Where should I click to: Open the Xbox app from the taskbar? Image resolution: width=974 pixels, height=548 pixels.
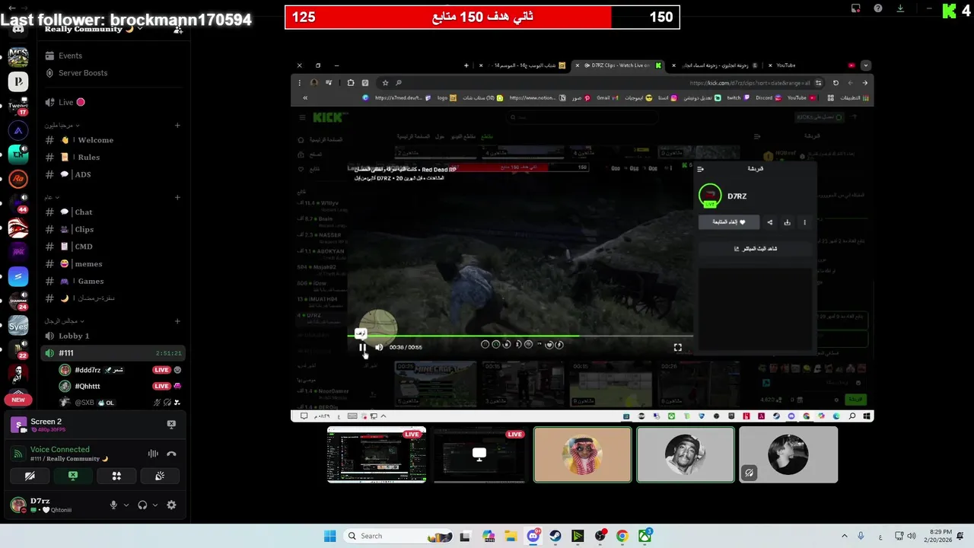click(x=645, y=536)
